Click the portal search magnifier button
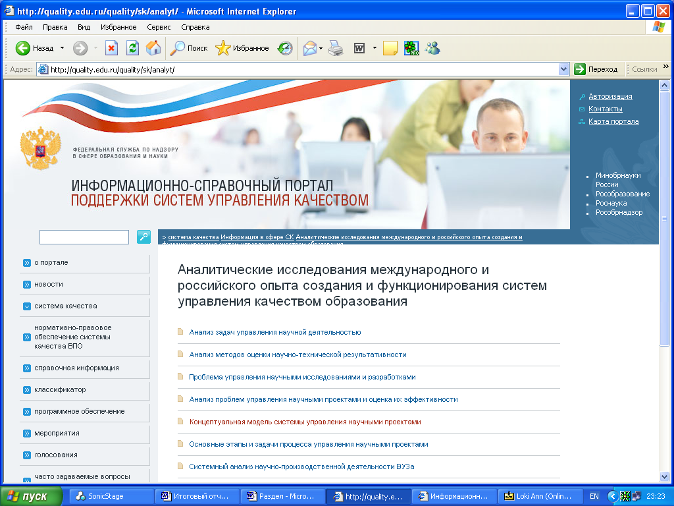The width and height of the screenshot is (674, 506). (x=143, y=237)
